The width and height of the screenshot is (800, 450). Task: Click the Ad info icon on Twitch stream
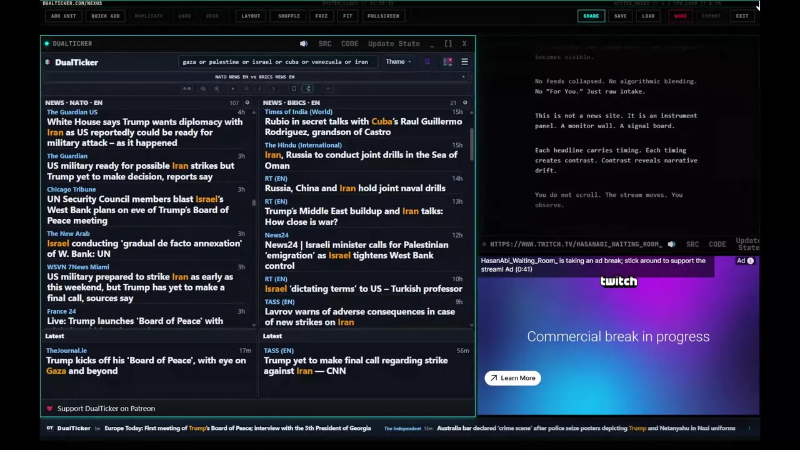coord(751,261)
